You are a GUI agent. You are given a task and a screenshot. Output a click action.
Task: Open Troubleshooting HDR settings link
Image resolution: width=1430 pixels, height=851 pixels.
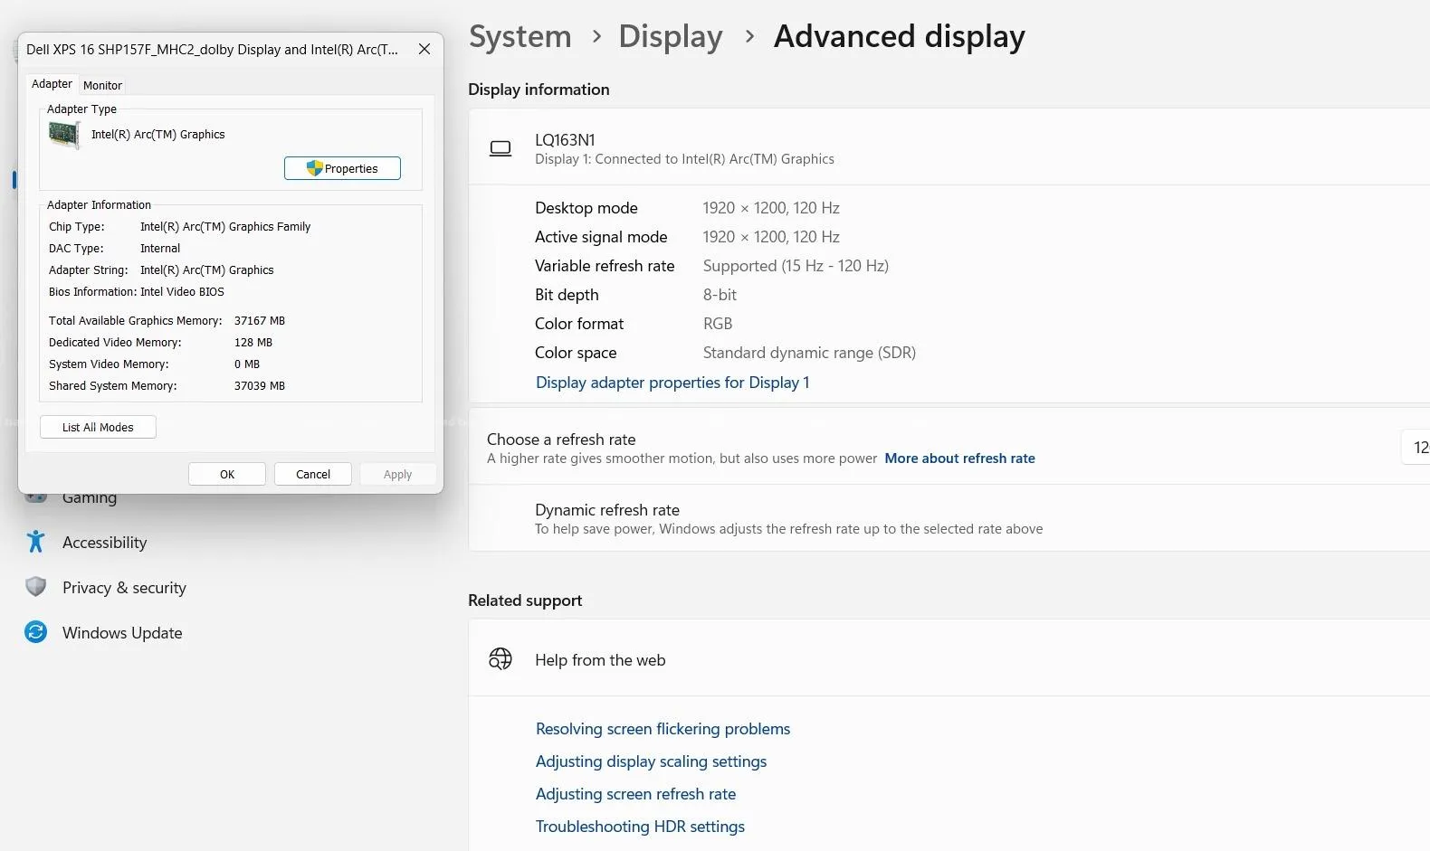click(x=640, y=827)
